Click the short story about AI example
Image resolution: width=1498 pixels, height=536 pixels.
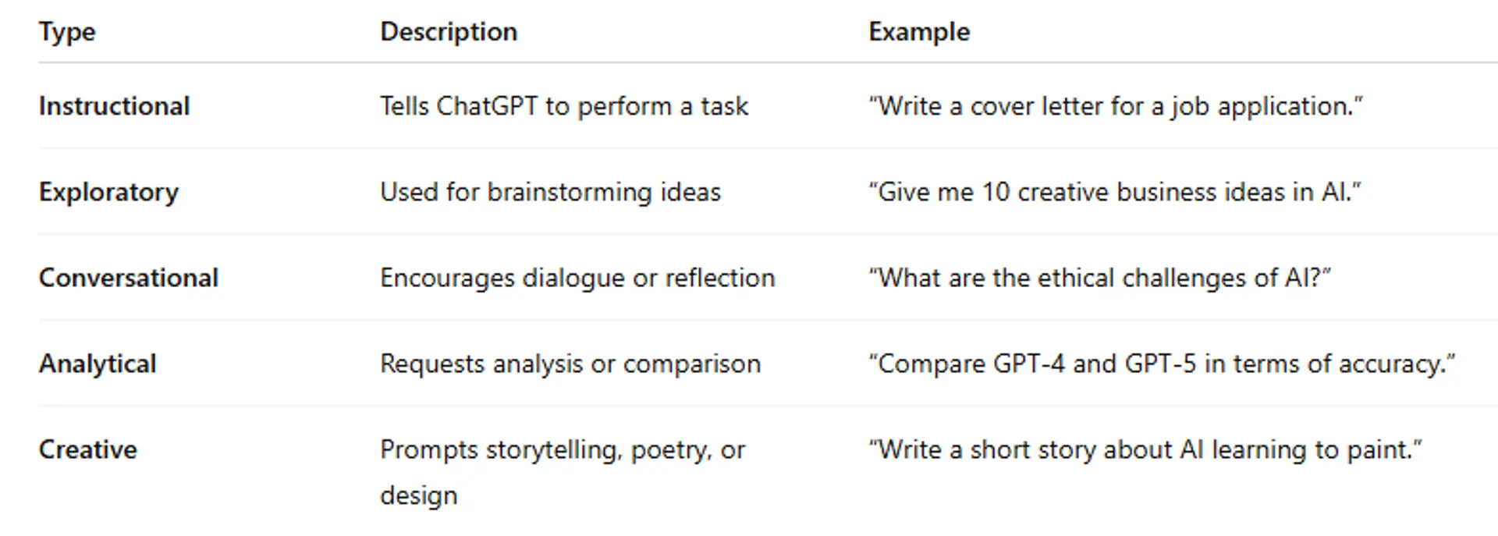coord(1145,449)
